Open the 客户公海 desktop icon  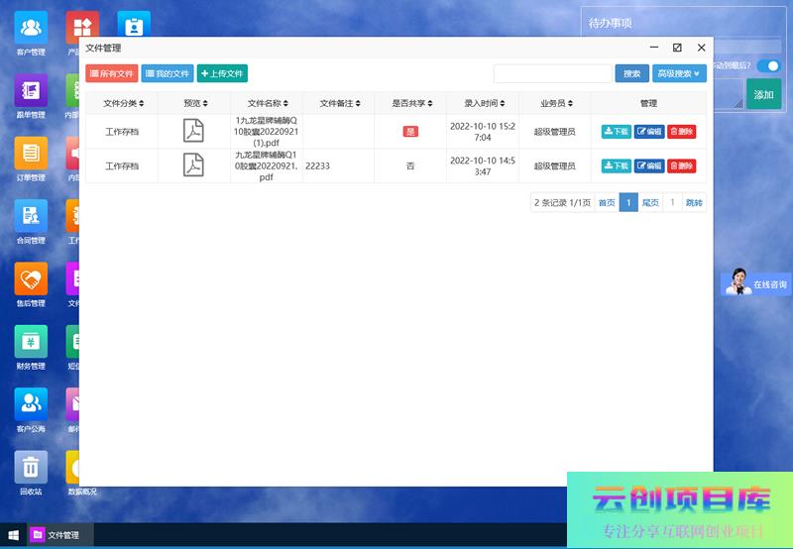31,404
